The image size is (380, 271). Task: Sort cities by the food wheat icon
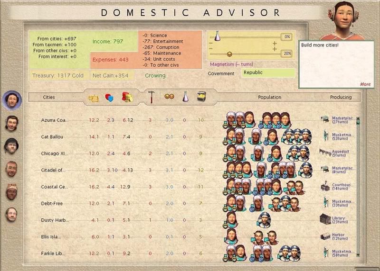(x=94, y=98)
